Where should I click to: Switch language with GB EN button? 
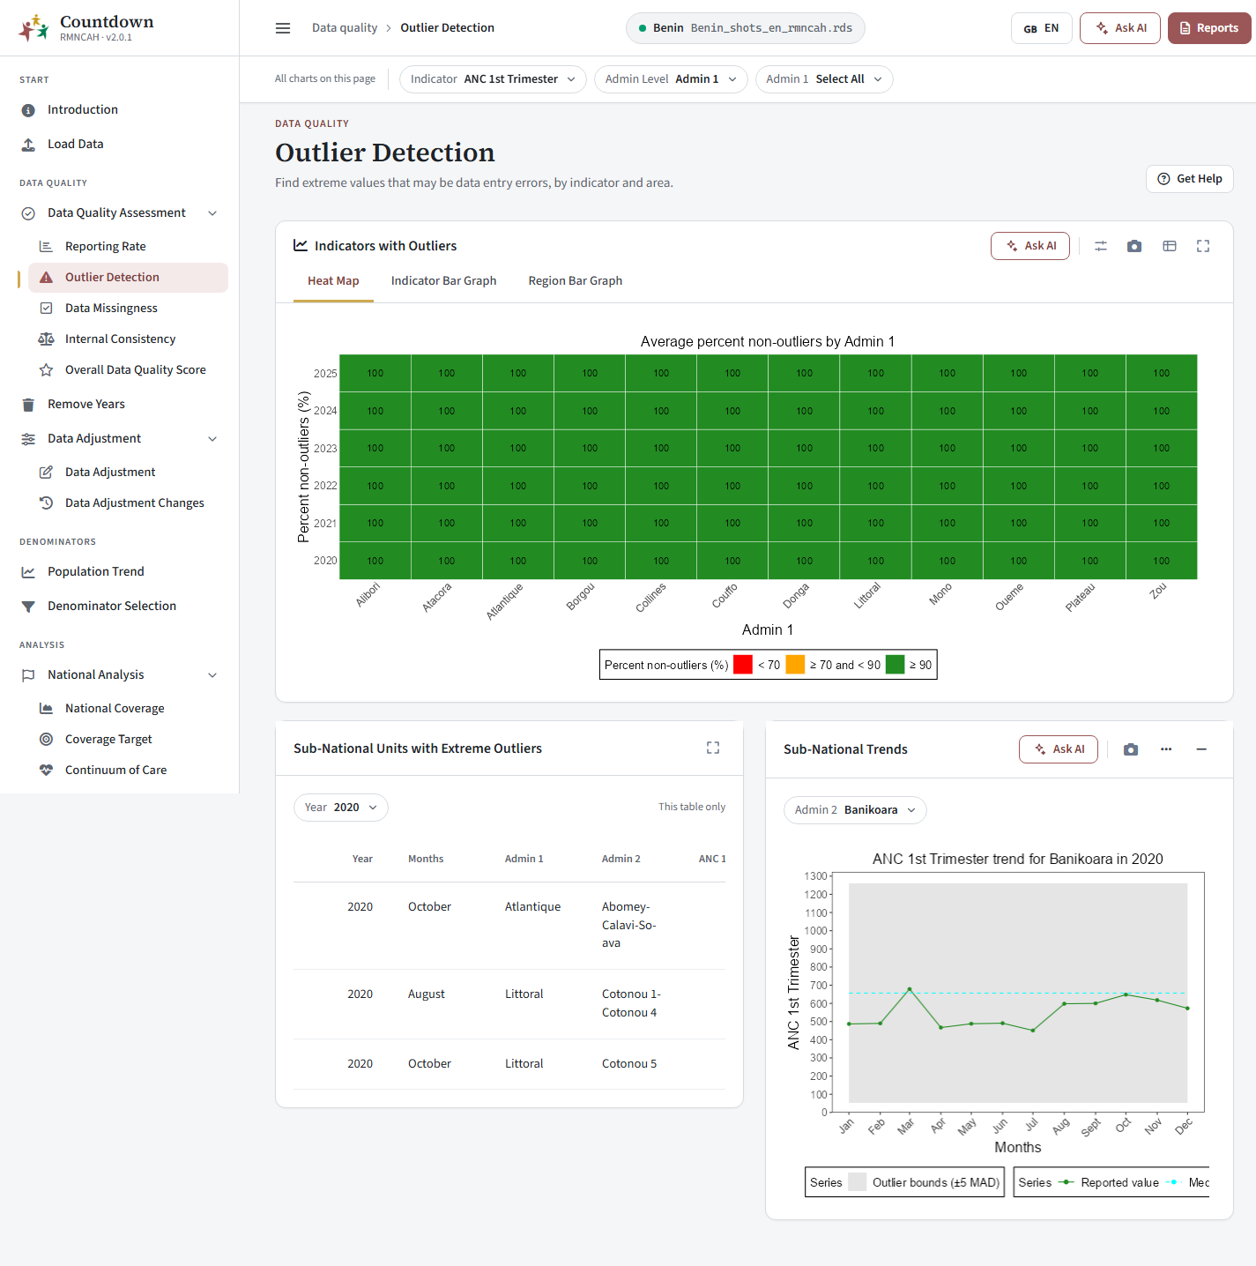point(1041,28)
